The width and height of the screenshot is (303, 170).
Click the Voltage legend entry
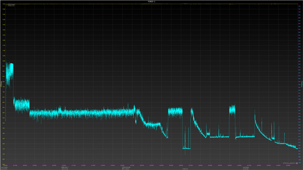click(x=12, y=4)
